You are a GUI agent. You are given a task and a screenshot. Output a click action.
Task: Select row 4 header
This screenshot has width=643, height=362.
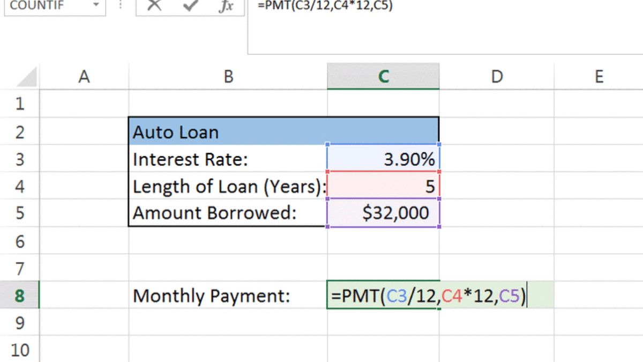(x=19, y=186)
